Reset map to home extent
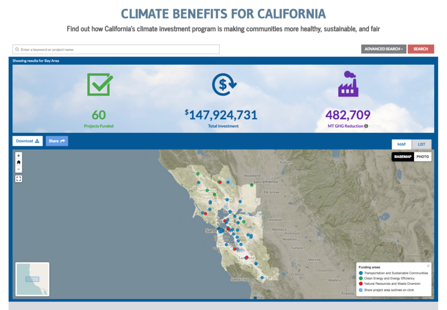The width and height of the screenshot is (447, 310). (x=18, y=163)
